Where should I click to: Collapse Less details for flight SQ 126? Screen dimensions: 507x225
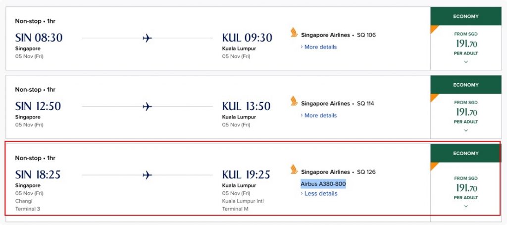coord(319,194)
